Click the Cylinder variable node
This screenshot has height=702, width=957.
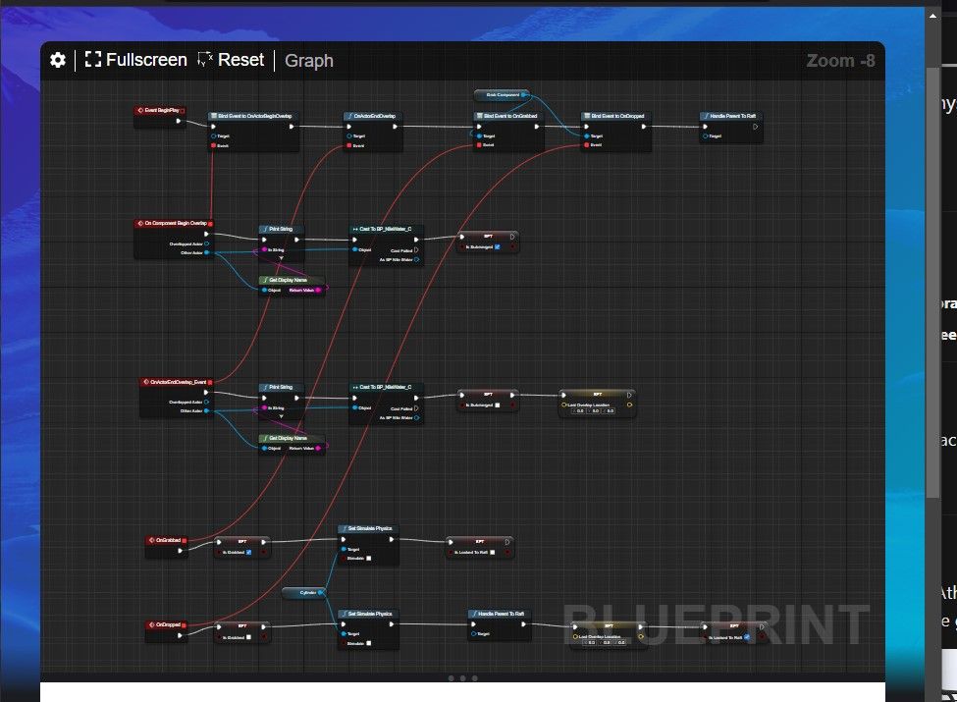click(x=304, y=593)
